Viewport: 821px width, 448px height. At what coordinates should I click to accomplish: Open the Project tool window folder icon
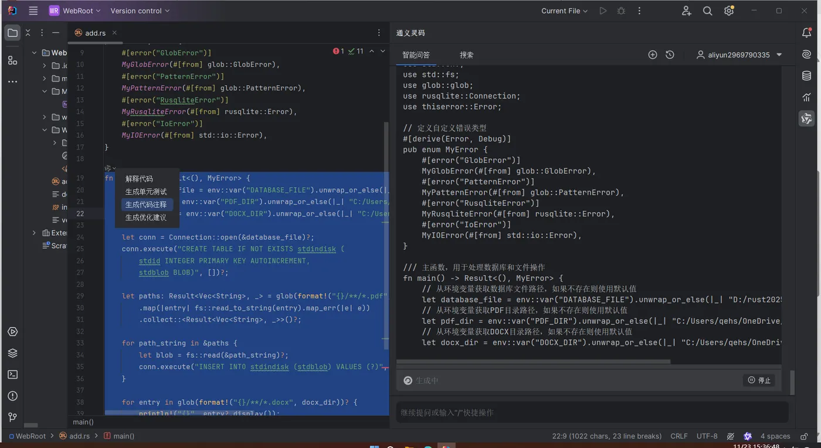[x=12, y=33]
